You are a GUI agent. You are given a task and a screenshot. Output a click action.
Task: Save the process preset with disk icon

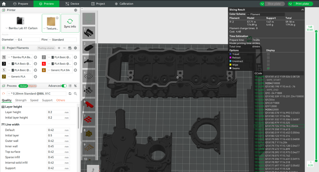coord(70,94)
